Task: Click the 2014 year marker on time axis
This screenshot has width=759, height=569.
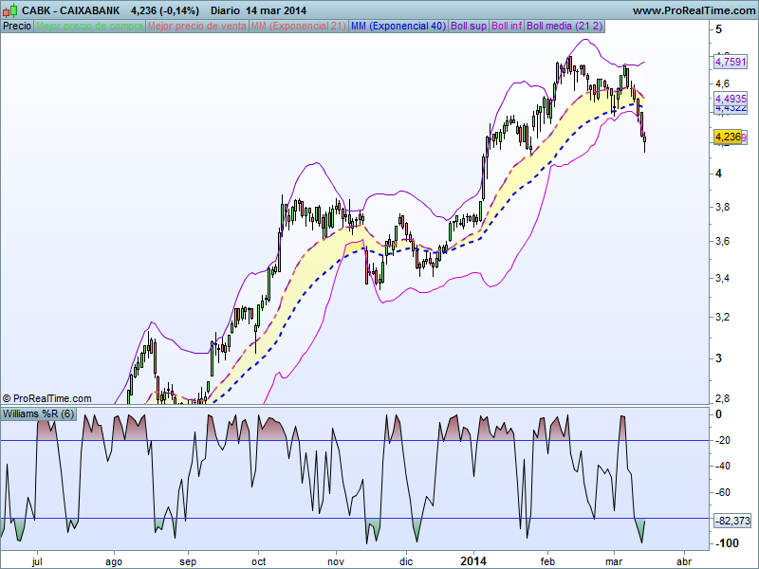Action: [472, 560]
